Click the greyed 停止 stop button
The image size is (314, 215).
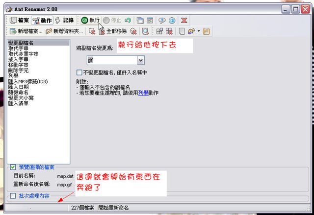click(112, 20)
